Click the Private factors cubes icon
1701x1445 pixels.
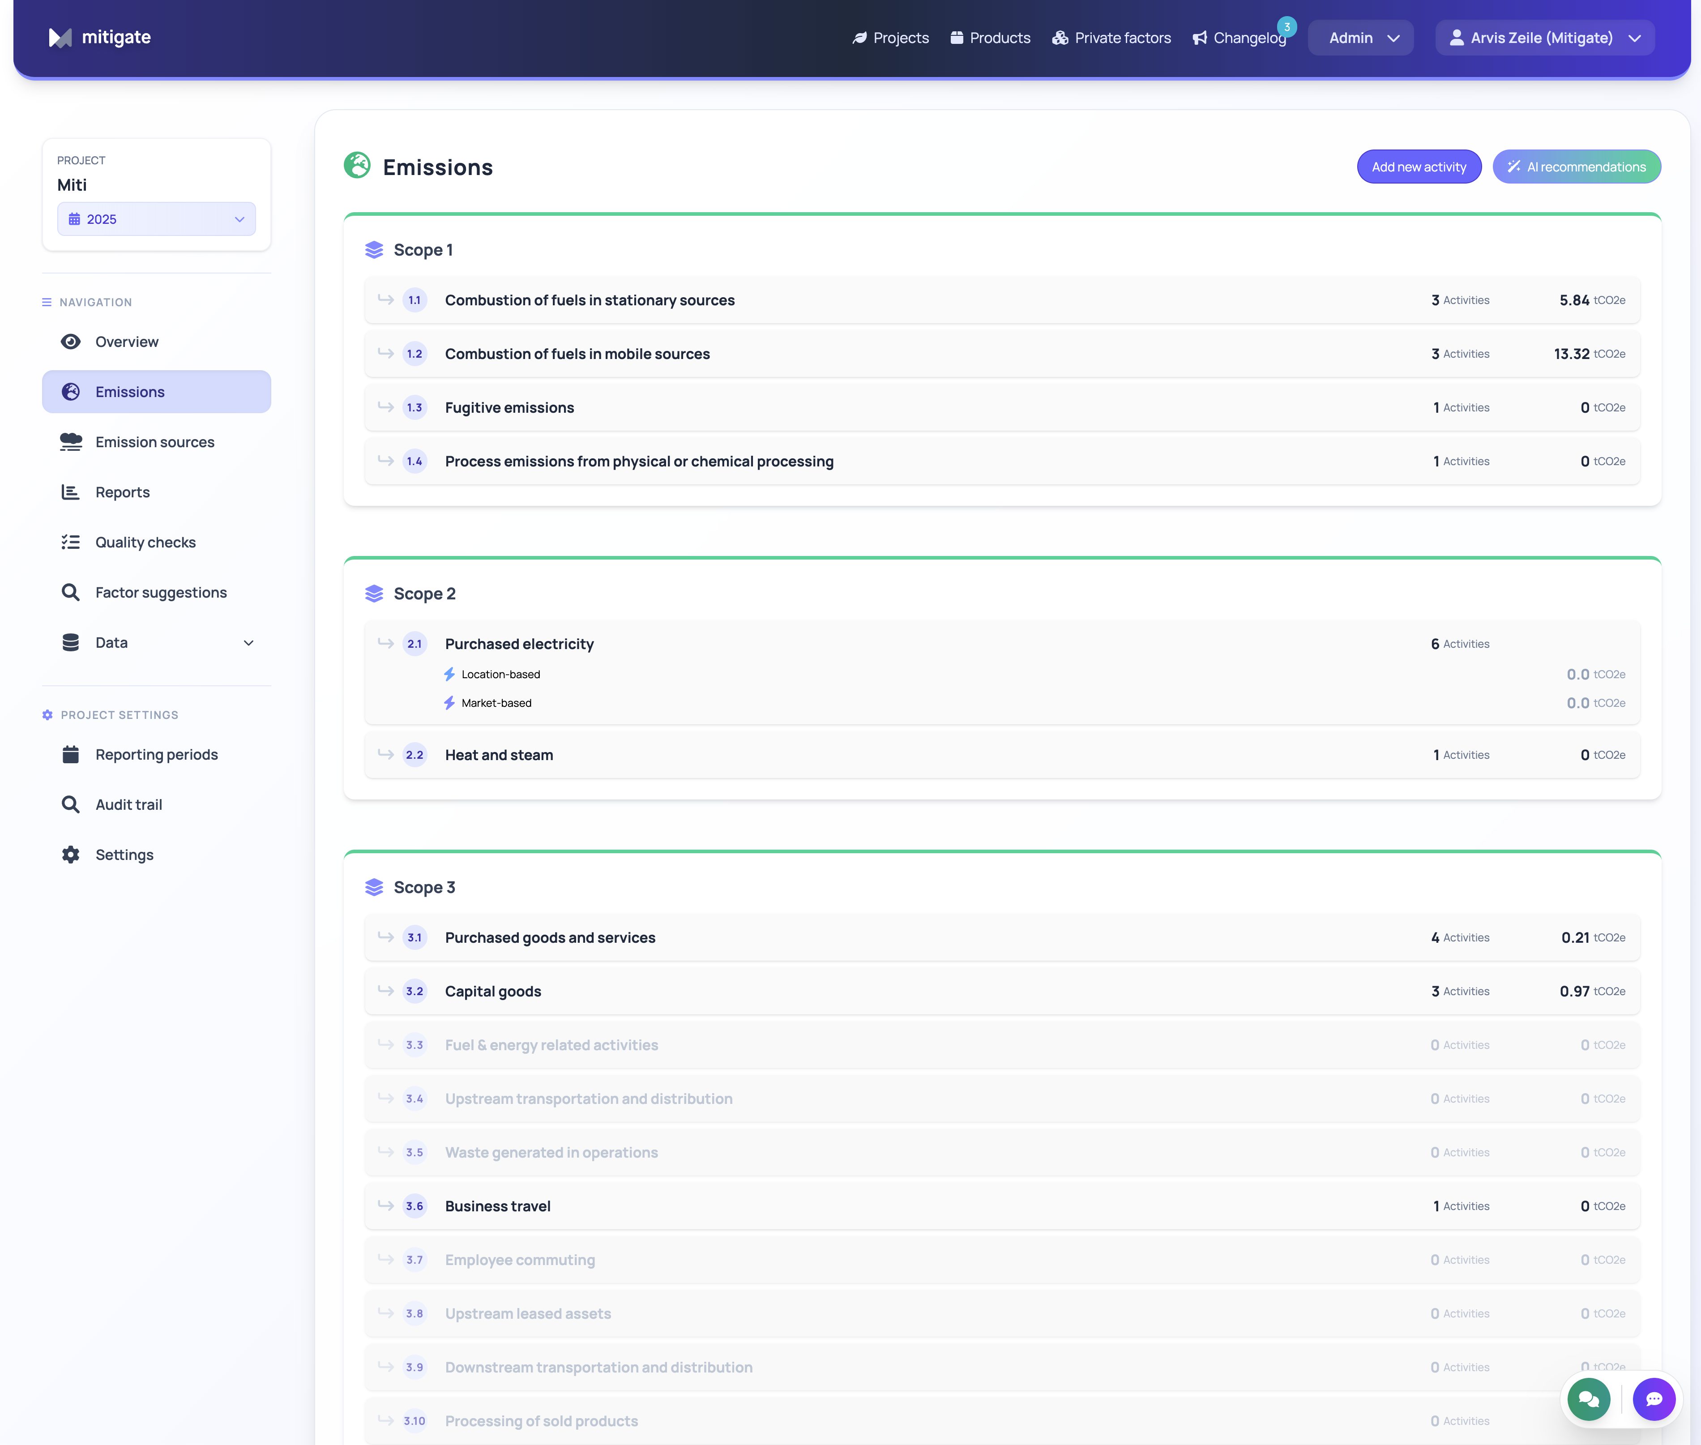1060,38
